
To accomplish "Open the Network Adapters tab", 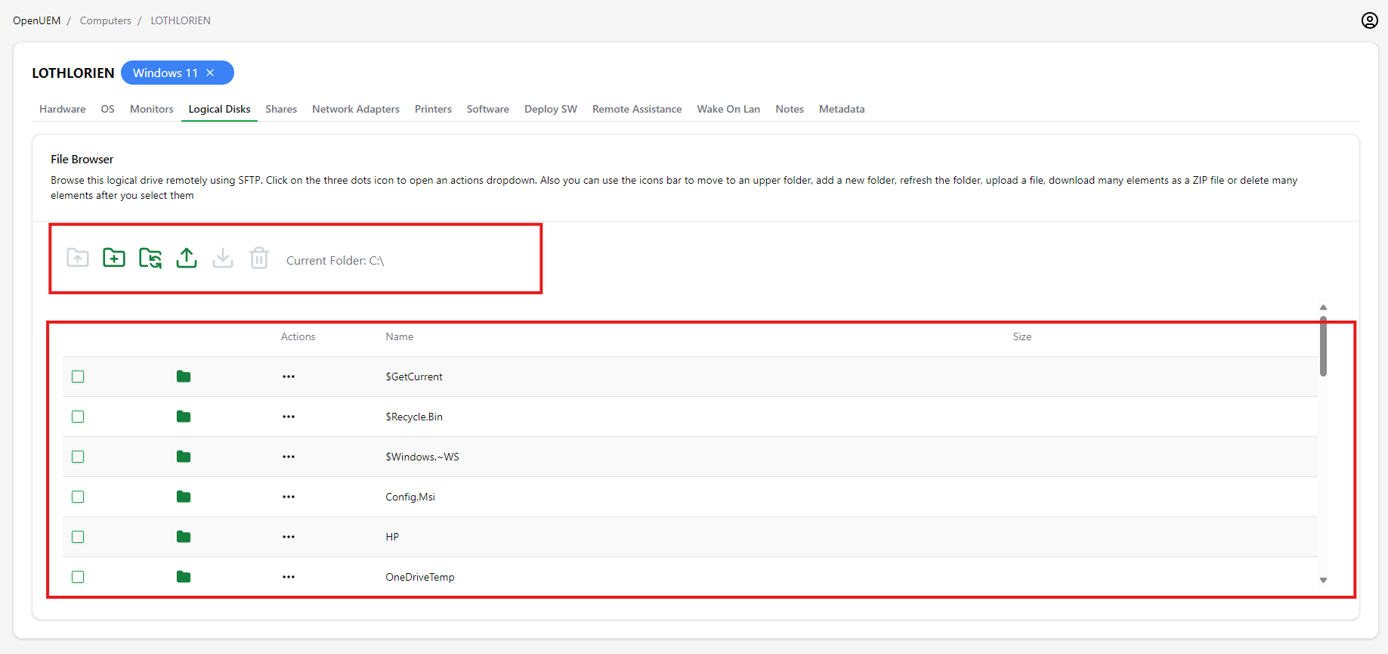I will pyautogui.click(x=356, y=109).
